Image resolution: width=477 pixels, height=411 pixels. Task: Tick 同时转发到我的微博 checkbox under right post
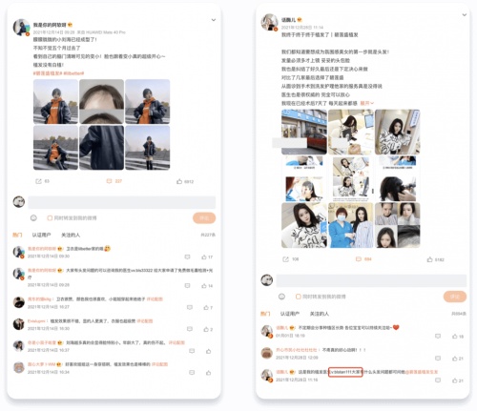298,297
